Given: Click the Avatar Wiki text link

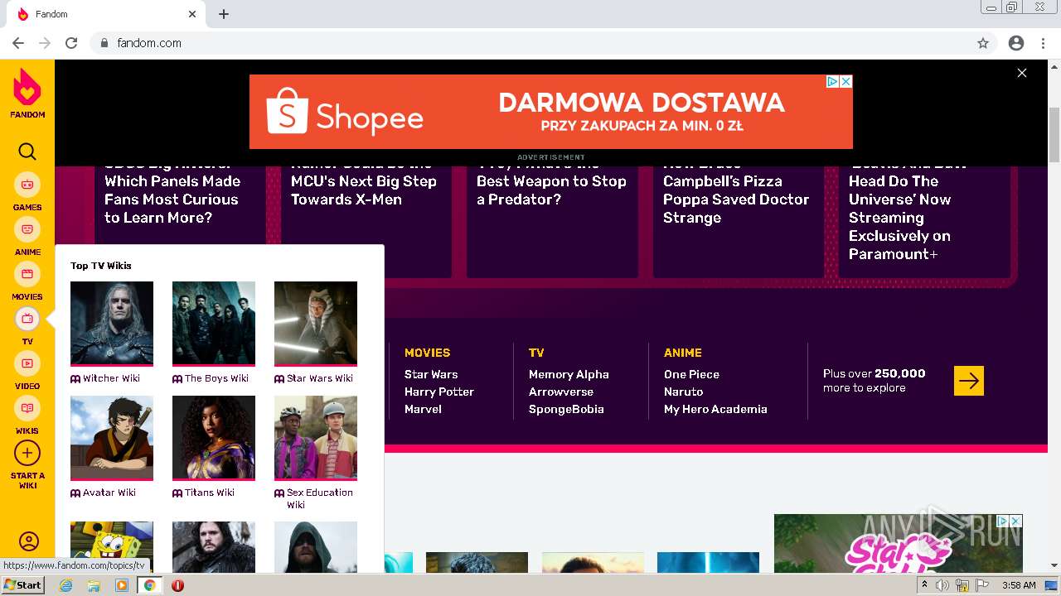Looking at the screenshot, I should pyautogui.click(x=109, y=493).
